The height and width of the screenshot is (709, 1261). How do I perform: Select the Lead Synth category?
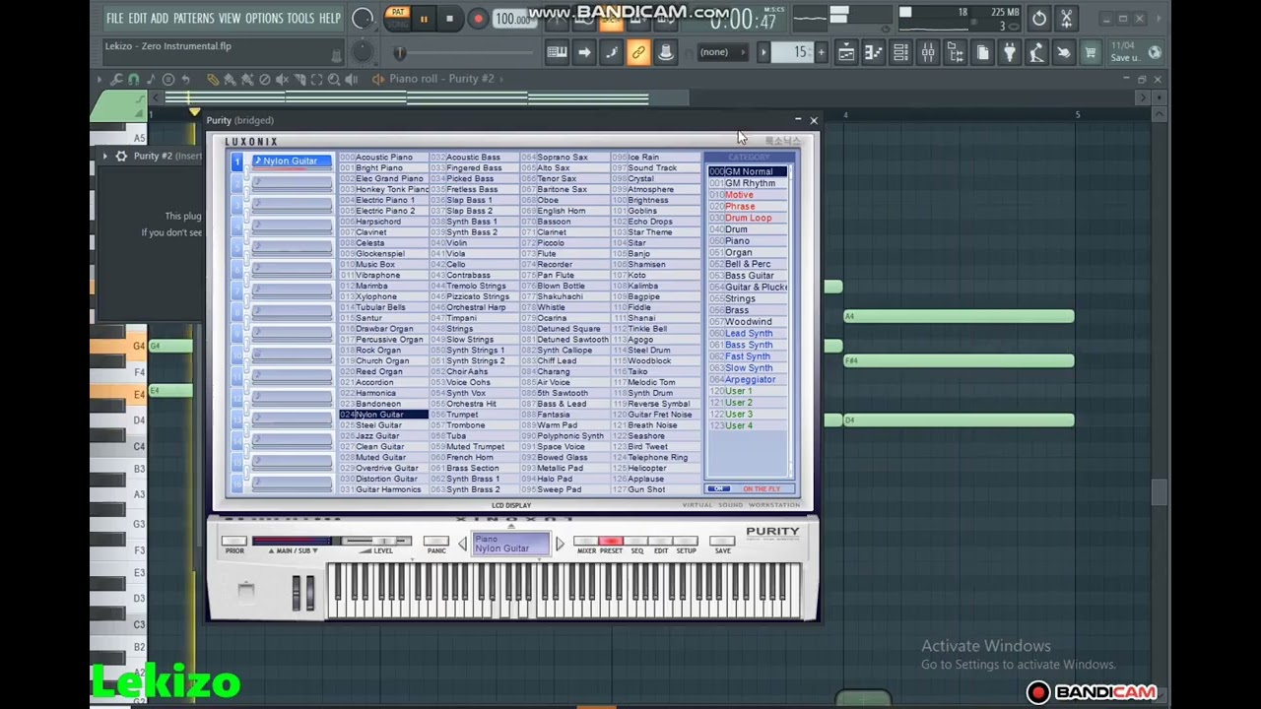(x=749, y=333)
